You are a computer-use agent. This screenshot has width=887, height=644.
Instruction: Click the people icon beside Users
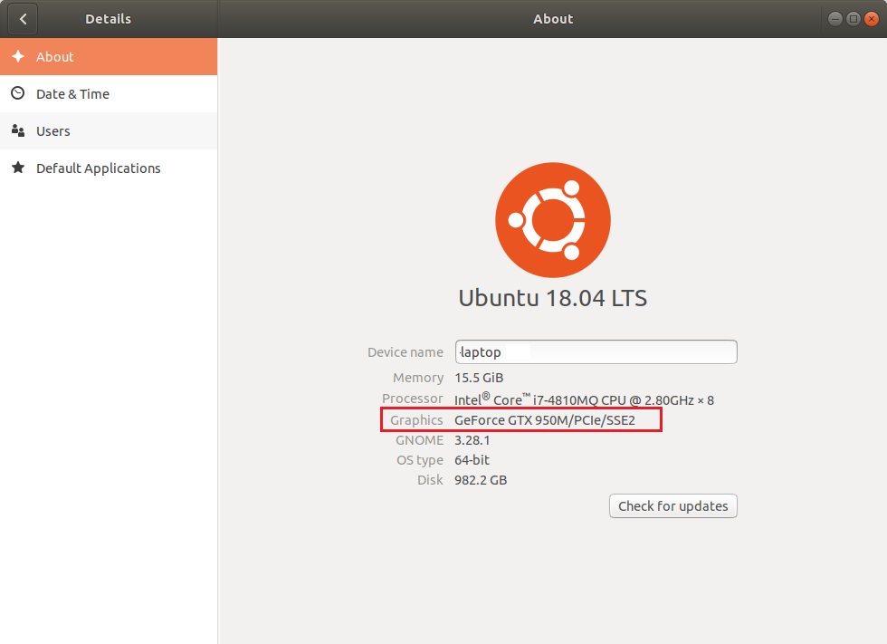click(18, 130)
